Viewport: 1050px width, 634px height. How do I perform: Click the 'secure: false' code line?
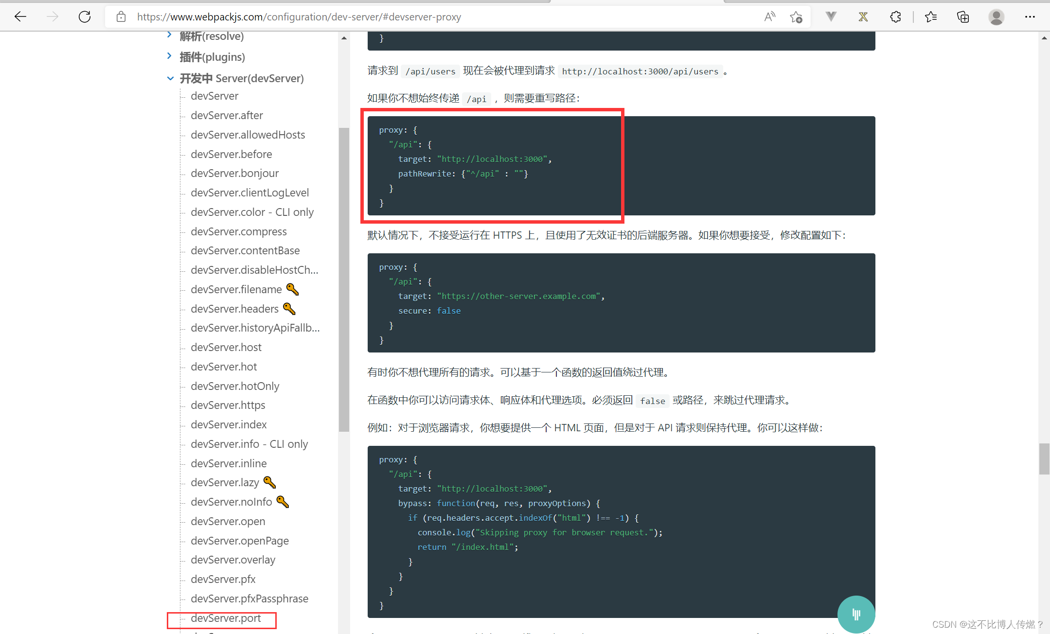point(429,311)
